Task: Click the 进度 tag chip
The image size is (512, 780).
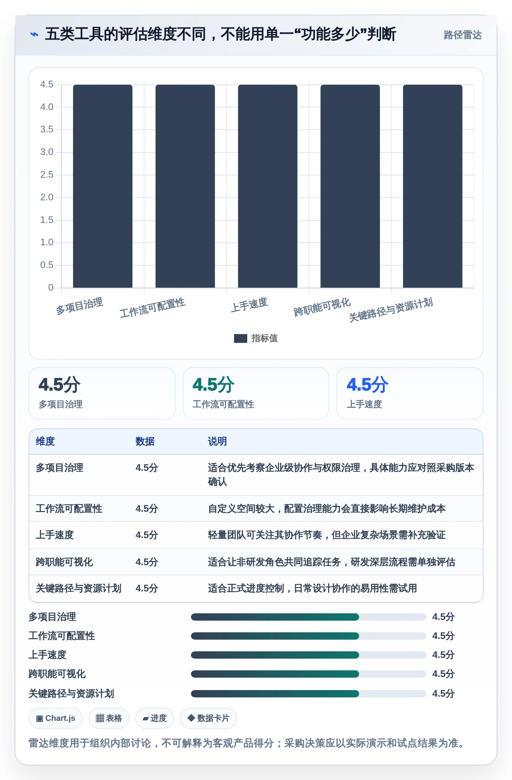Action: coord(155,718)
